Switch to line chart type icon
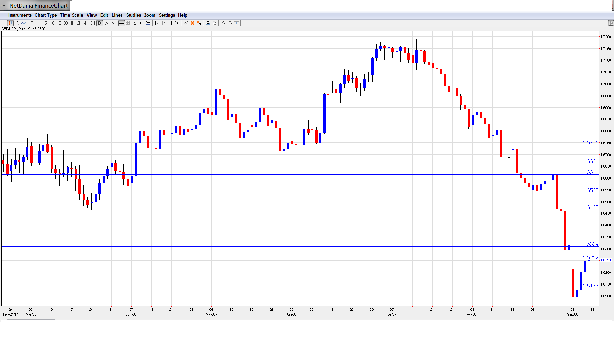The height and width of the screenshot is (345, 614). coord(24,23)
